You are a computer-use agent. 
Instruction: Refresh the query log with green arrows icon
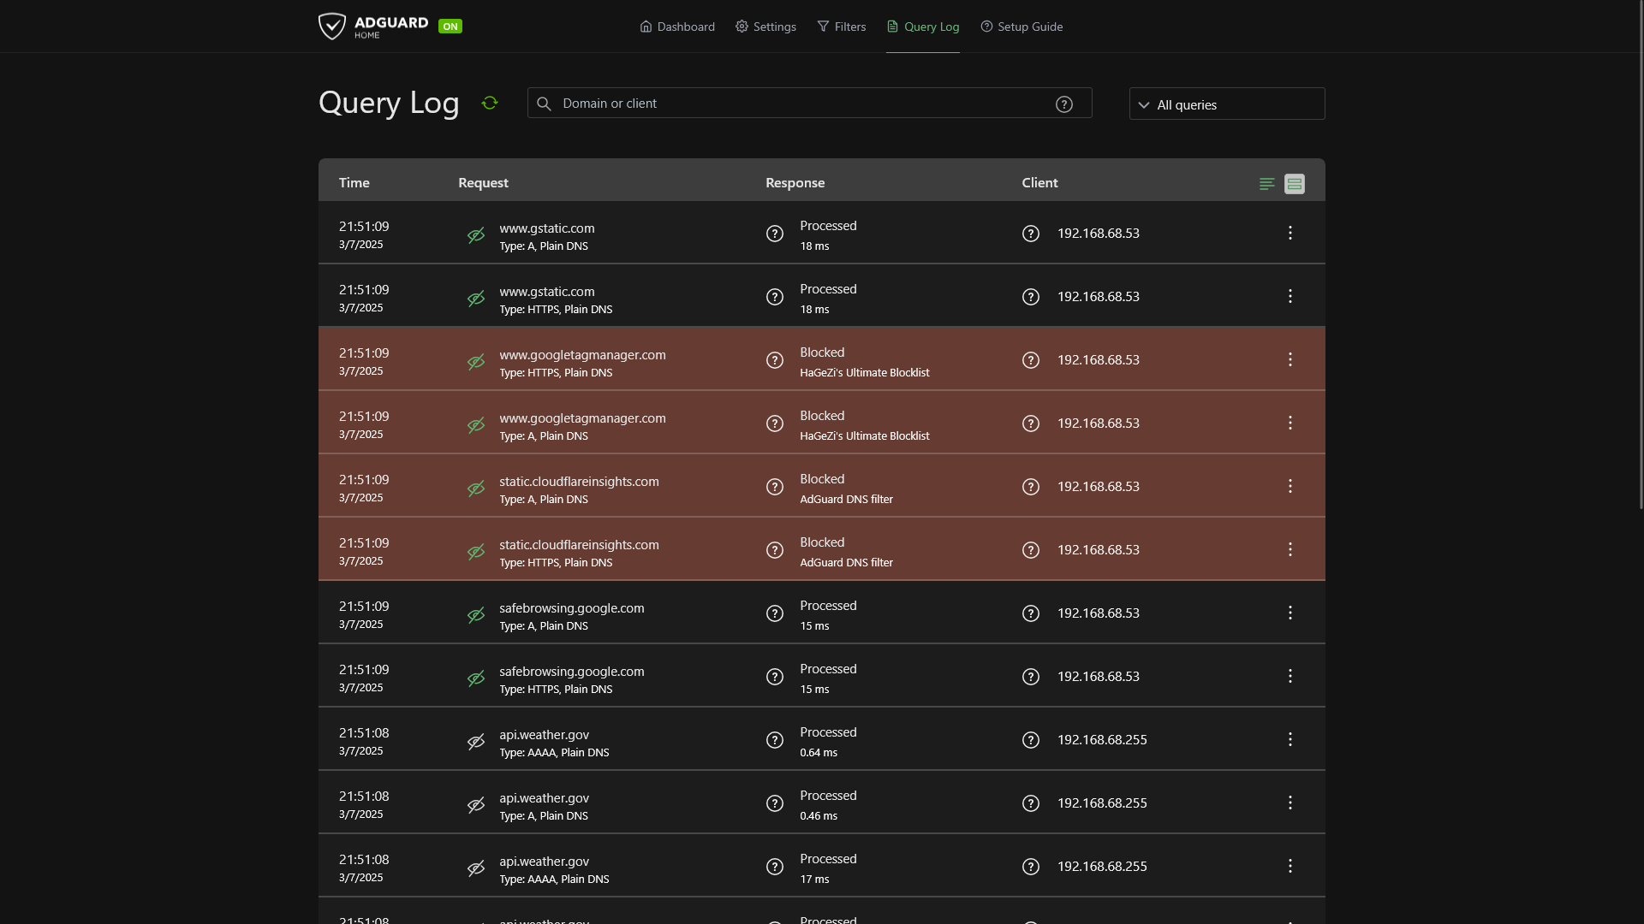490,103
